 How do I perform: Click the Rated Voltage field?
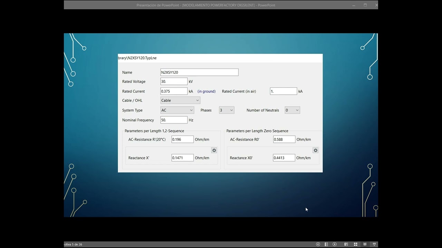coord(174,82)
